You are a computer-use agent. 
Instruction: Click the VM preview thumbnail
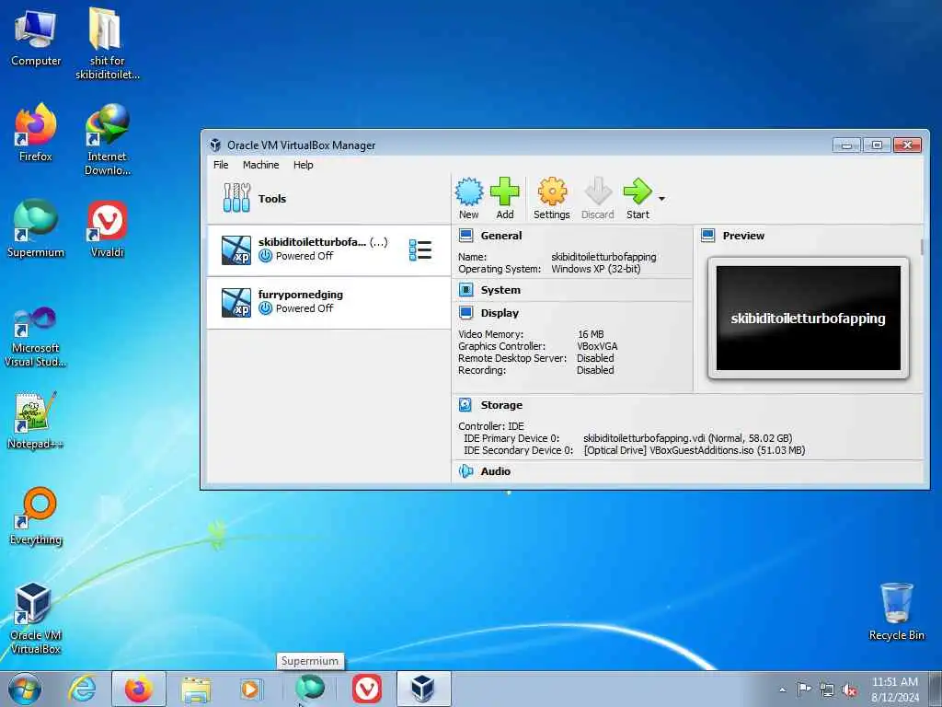click(808, 318)
